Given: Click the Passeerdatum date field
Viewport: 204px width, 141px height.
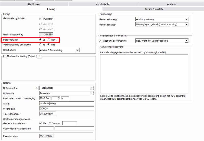Looking at the screenshot, I should coord(46,136).
